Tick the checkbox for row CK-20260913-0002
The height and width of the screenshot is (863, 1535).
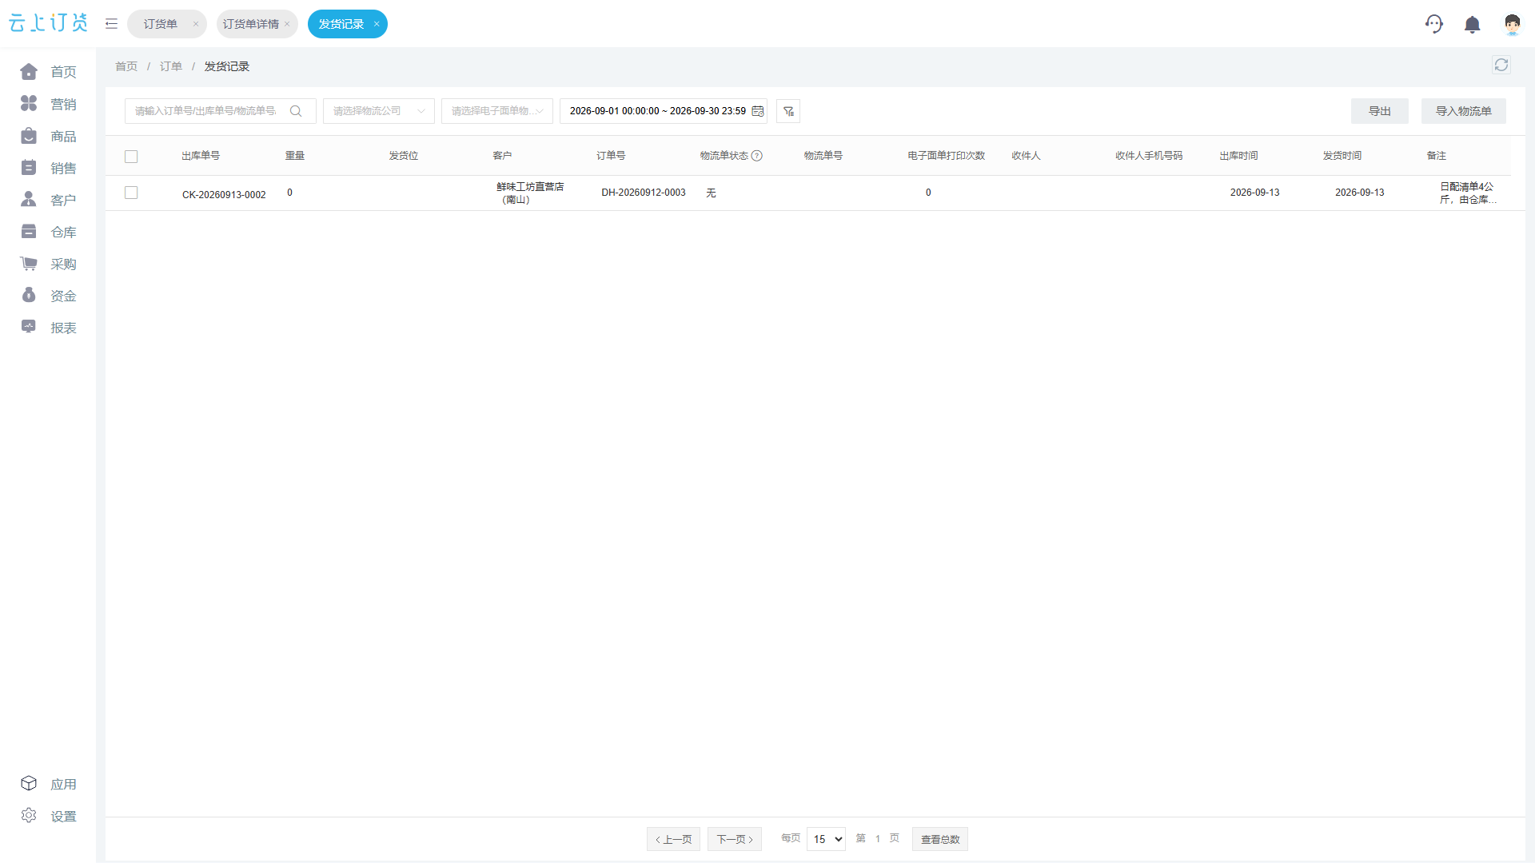[131, 193]
